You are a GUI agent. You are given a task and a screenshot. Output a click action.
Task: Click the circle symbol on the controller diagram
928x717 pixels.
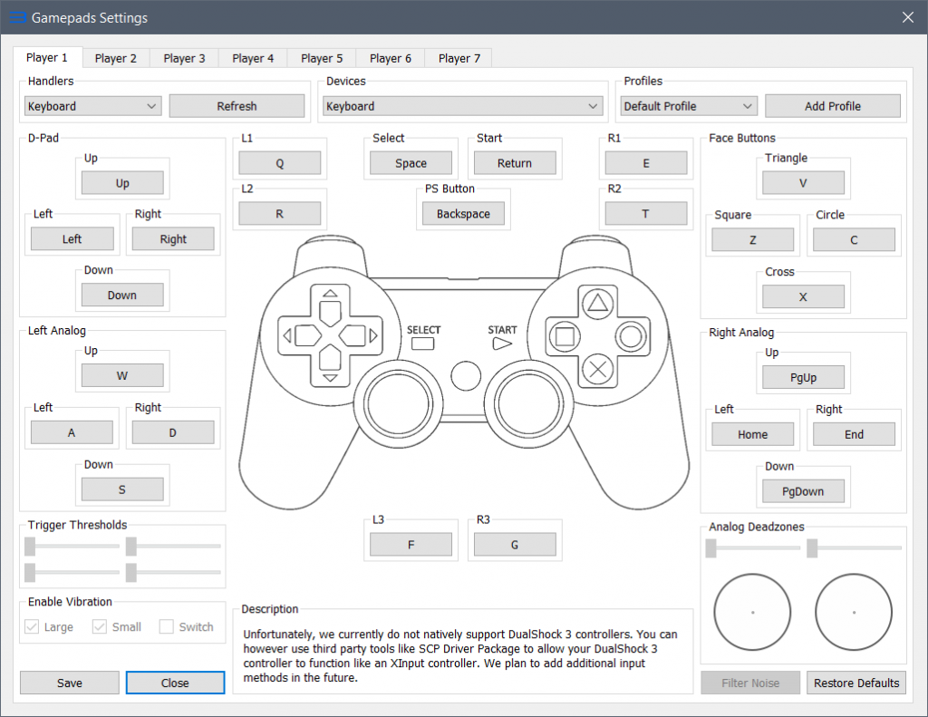631,335
